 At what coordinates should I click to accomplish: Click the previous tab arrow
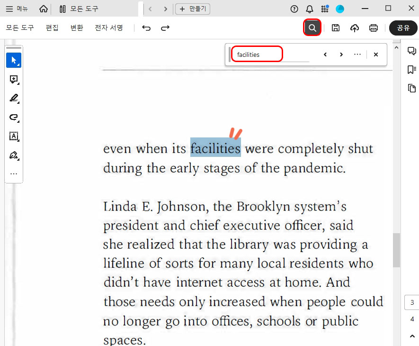point(150,9)
